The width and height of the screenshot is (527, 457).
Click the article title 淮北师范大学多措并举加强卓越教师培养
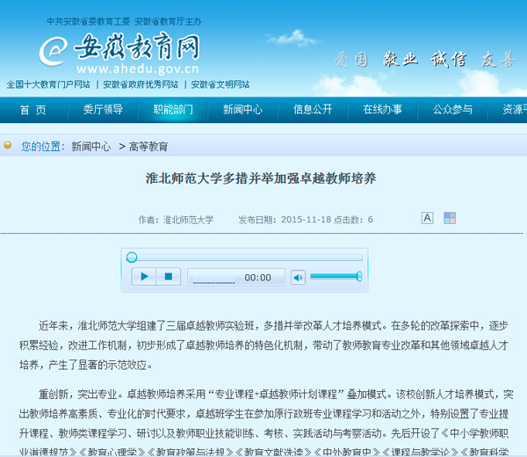tap(261, 178)
